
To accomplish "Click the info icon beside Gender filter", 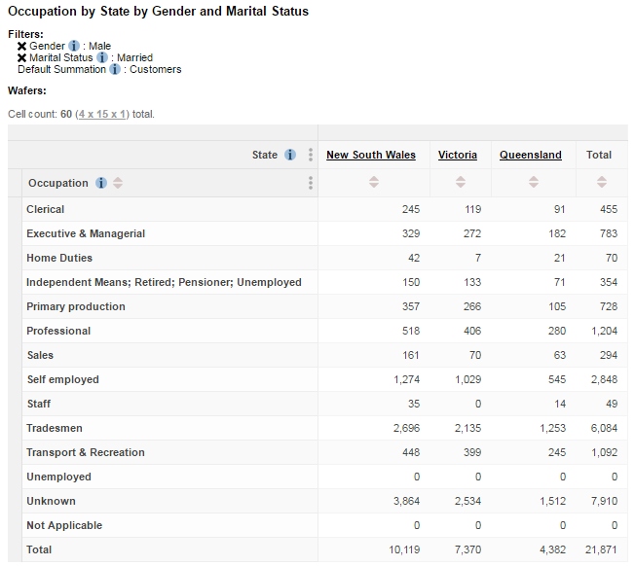I will tap(74, 46).
